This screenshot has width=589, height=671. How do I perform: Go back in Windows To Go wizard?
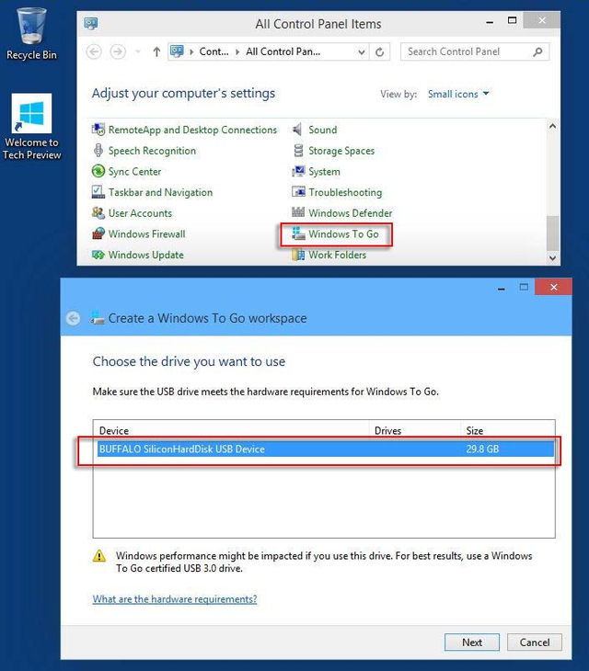click(x=74, y=318)
